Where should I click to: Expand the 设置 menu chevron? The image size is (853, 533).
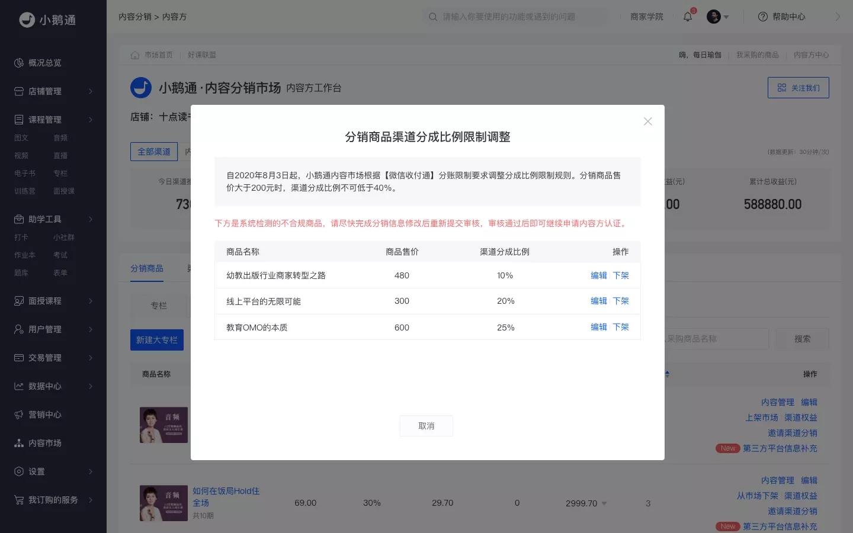[x=91, y=471]
